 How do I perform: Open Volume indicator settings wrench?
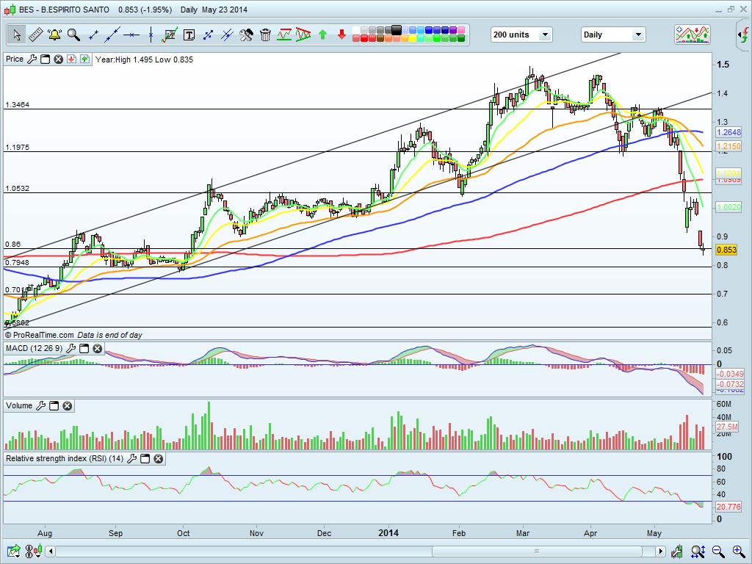[41, 405]
